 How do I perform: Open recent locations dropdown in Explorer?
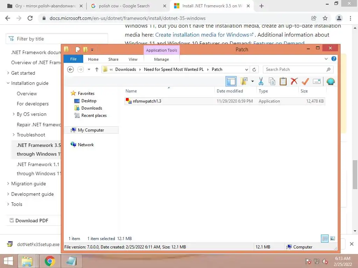click(89, 69)
